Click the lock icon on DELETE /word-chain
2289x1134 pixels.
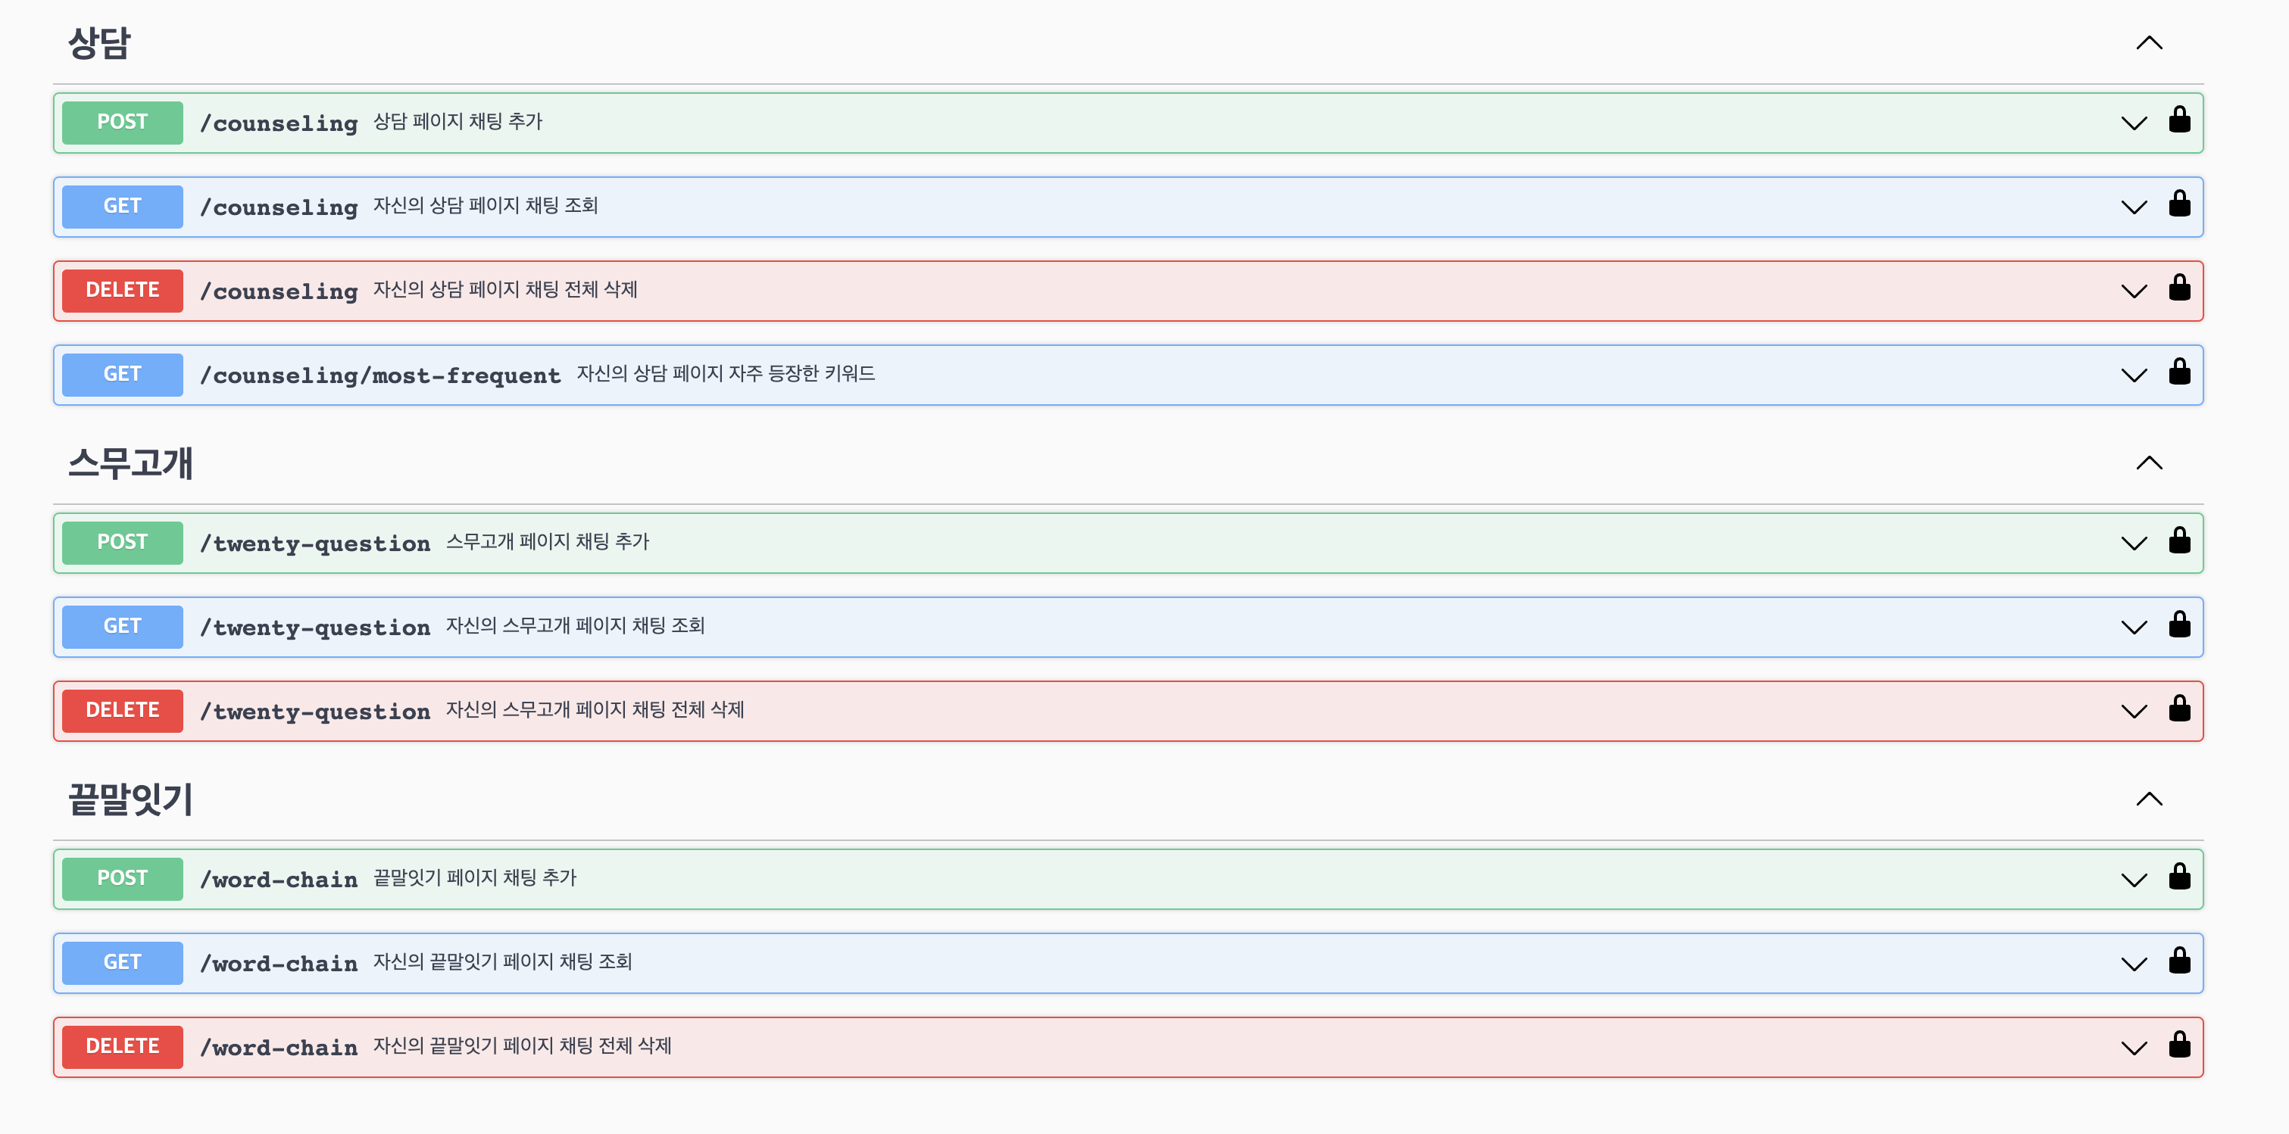2179,1045
